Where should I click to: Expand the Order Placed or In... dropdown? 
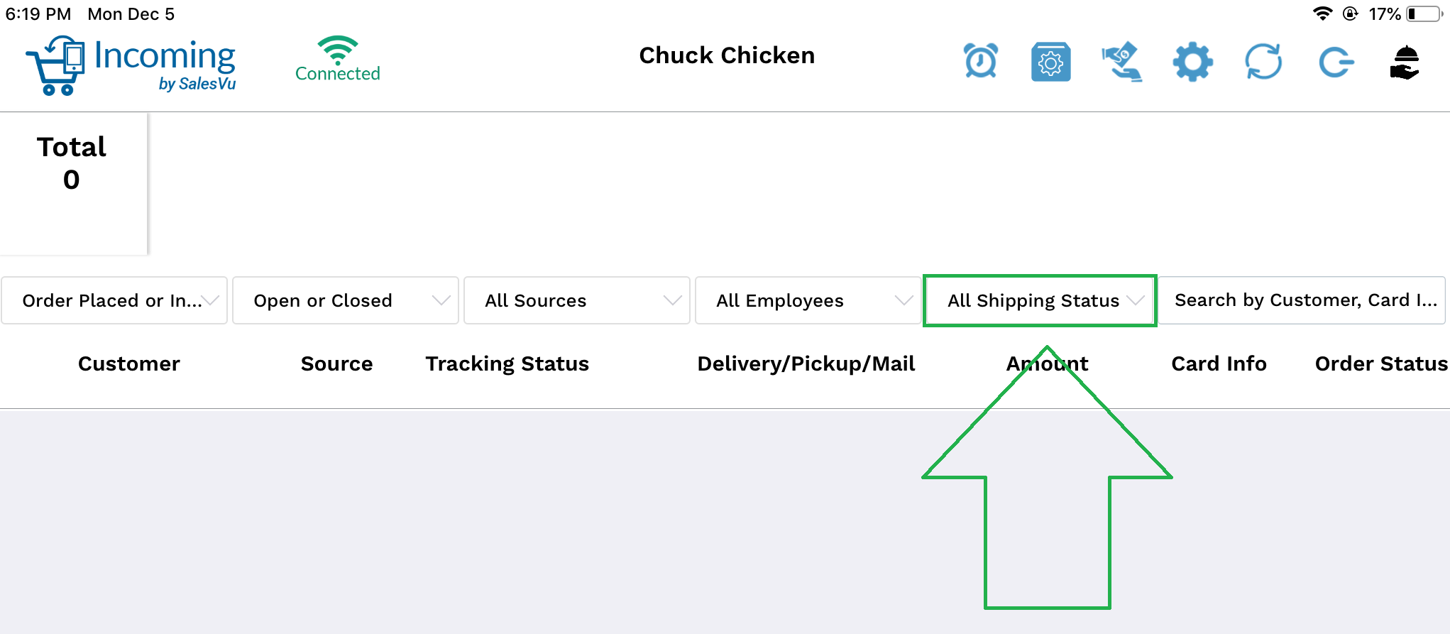tap(114, 300)
